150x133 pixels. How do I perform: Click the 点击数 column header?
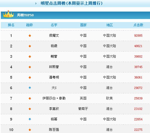138,25
